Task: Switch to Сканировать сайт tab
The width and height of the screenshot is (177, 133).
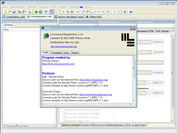Action: 14,17
